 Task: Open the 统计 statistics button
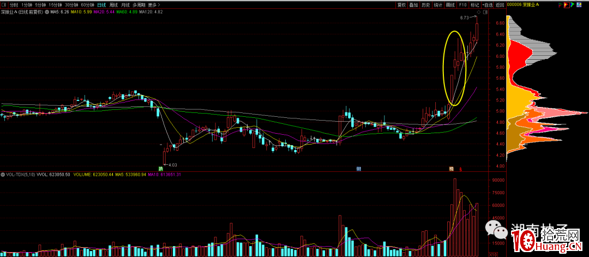click(438, 5)
